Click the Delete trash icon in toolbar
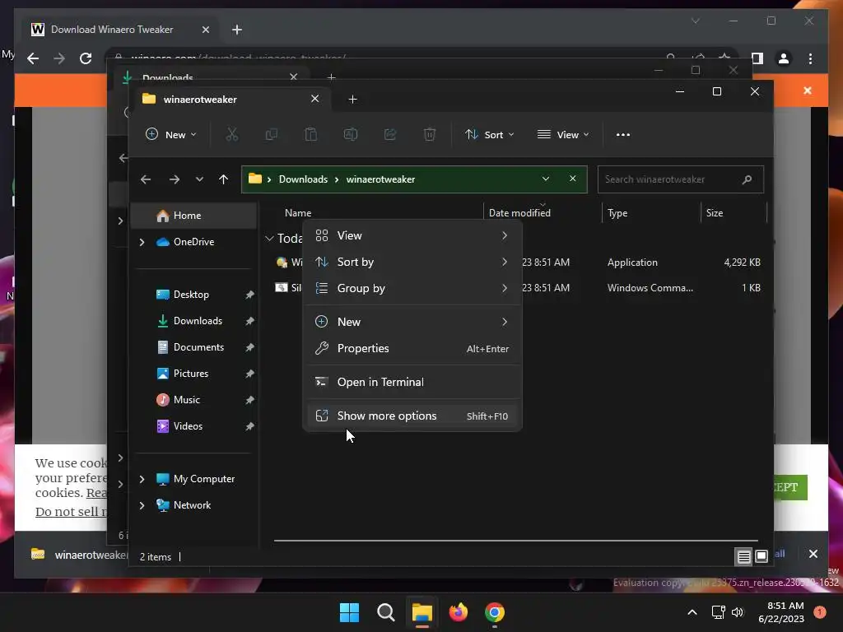 tap(429, 134)
